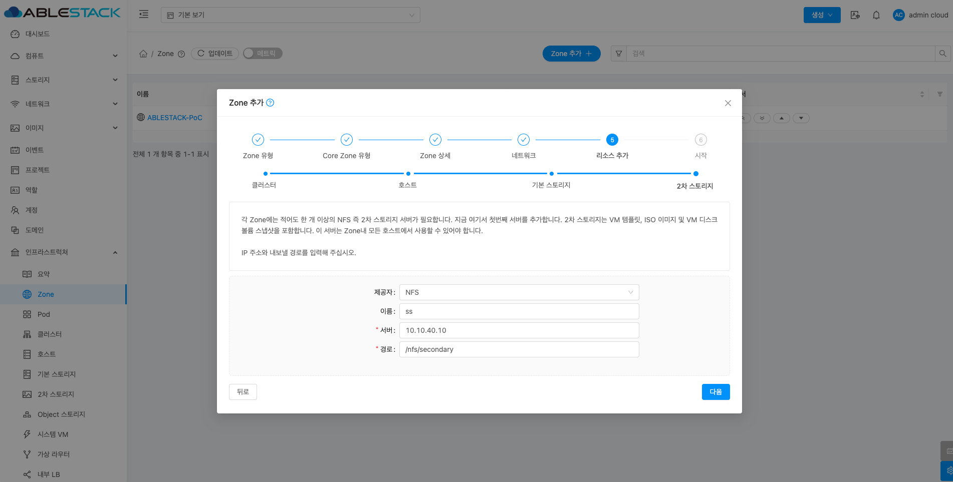Click the move-up arrow button in row
953x482 pixels.
[x=782, y=118]
